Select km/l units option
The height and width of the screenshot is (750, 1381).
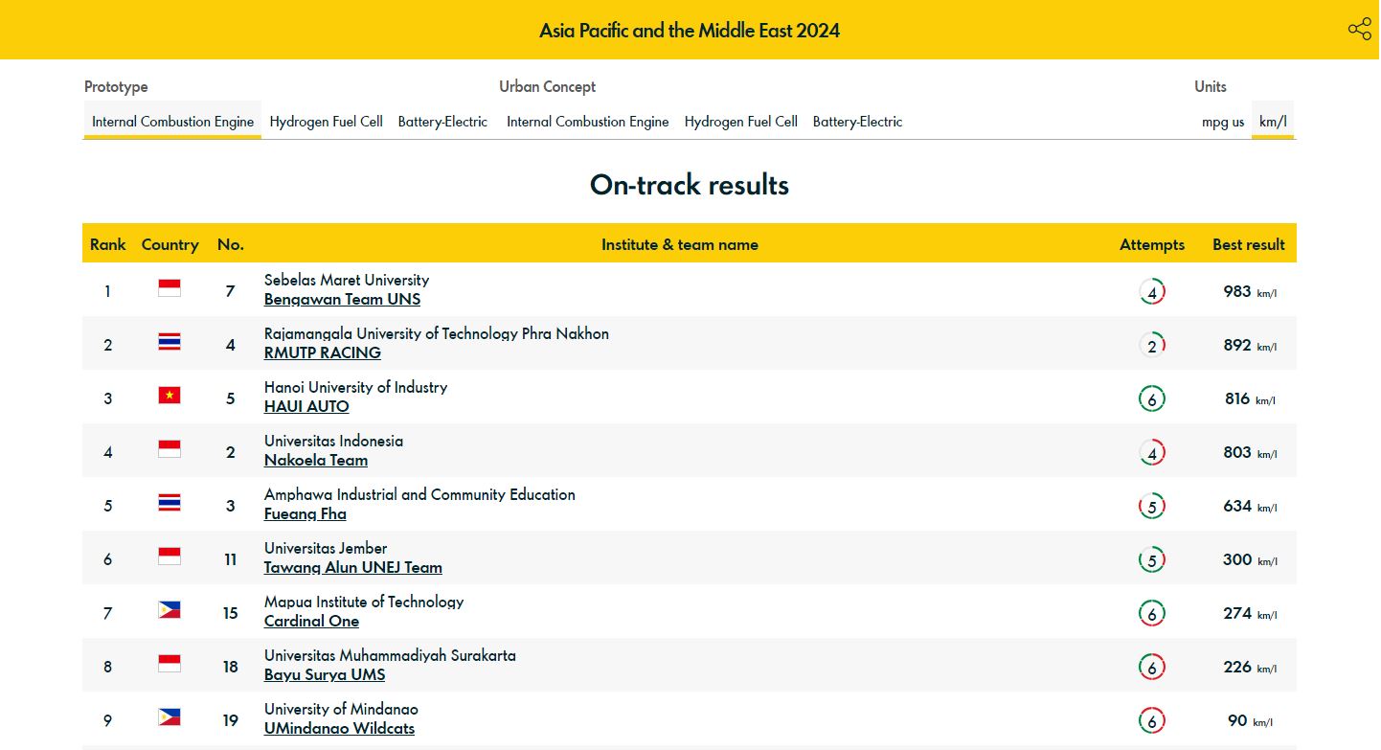(x=1273, y=122)
